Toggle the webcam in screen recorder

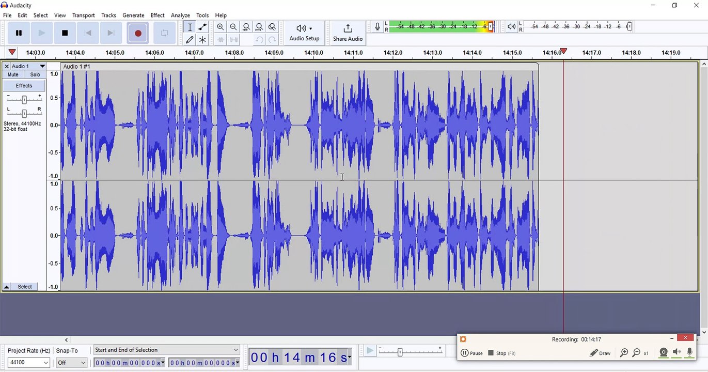pyautogui.click(x=664, y=353)
